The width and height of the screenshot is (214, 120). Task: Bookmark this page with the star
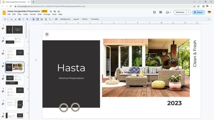click(x=198, y=6)
